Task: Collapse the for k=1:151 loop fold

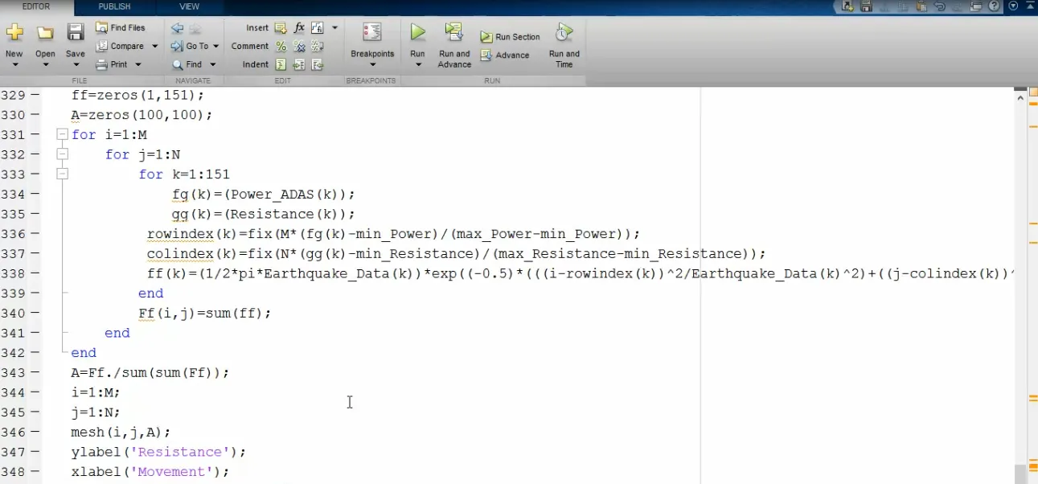Action: 62,174
